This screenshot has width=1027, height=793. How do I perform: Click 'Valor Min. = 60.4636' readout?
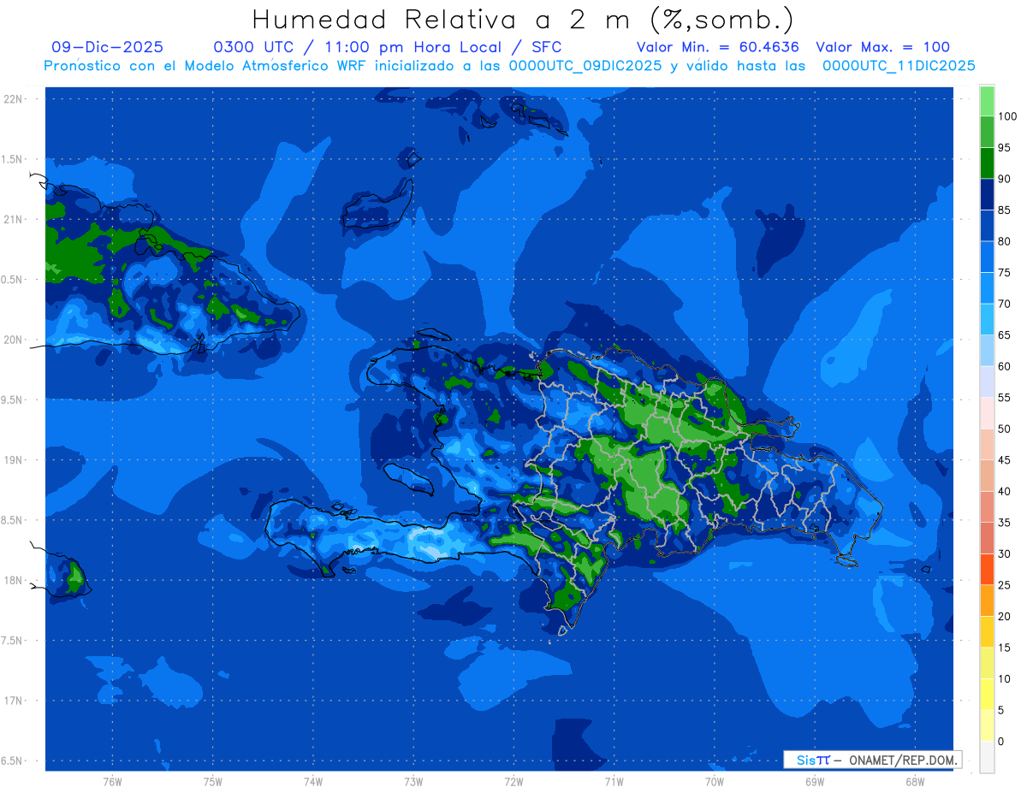[x=718, y=47]
